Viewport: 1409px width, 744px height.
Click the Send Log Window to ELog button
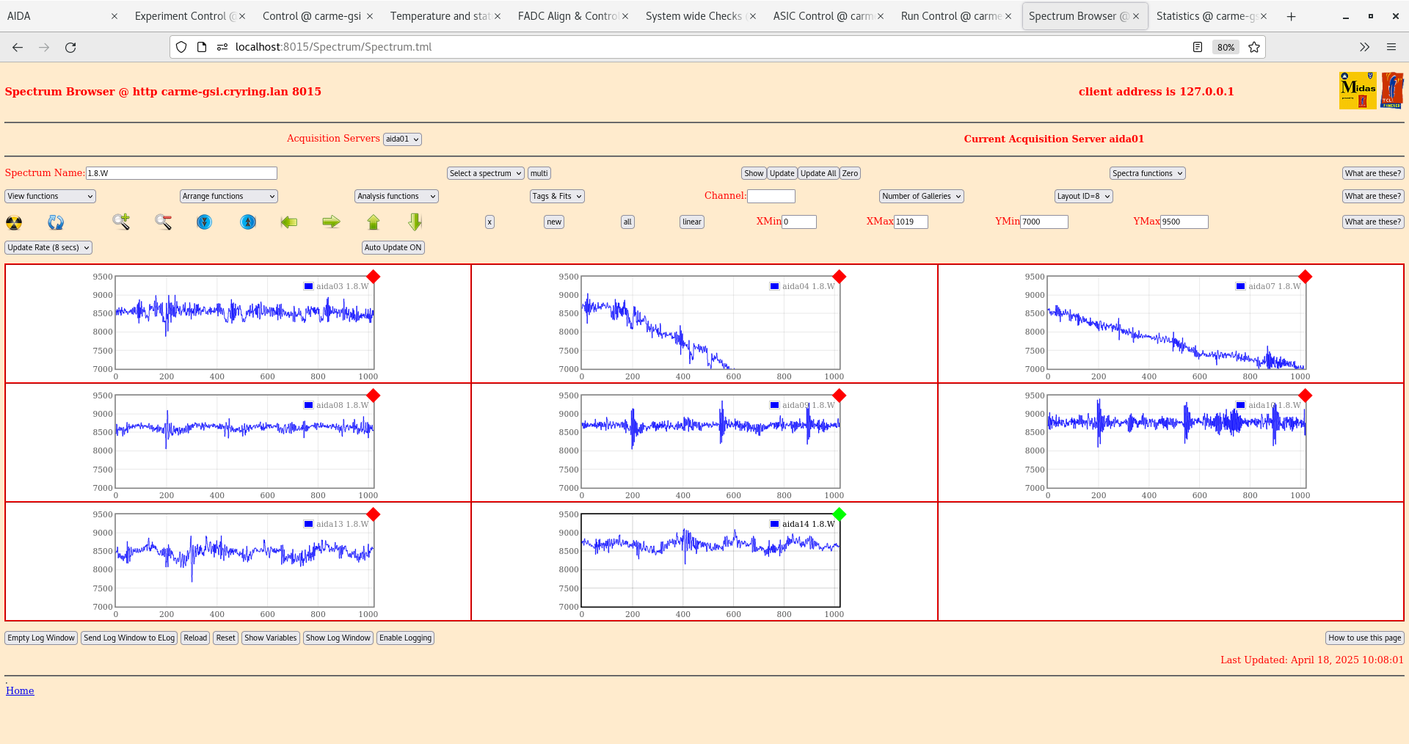click(129, 638)
